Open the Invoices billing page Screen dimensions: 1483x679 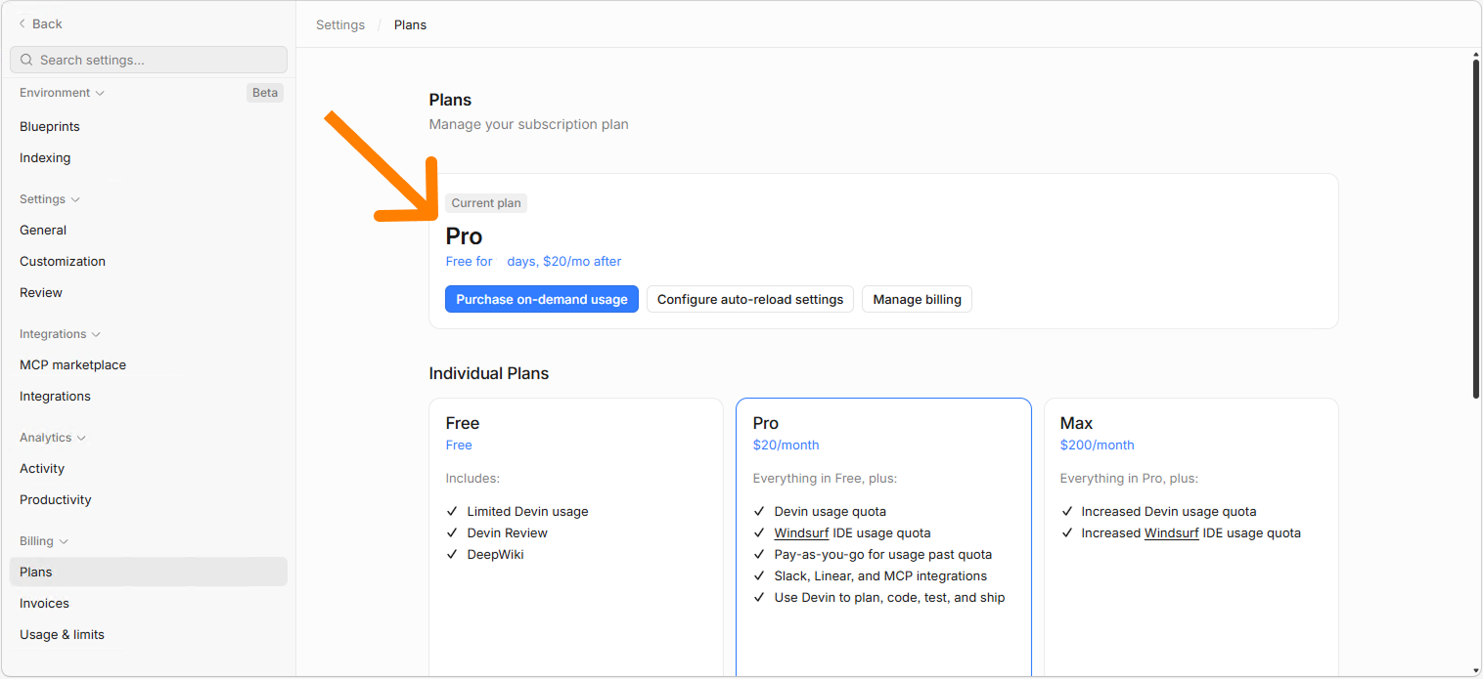[x=44, y=603]
